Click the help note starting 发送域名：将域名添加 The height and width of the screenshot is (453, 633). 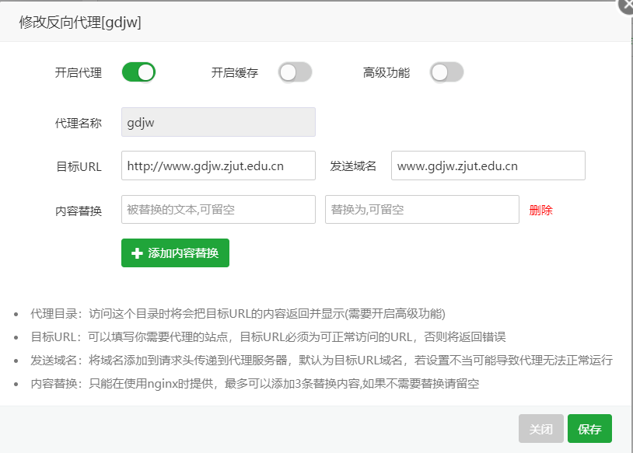coord(322,360)
